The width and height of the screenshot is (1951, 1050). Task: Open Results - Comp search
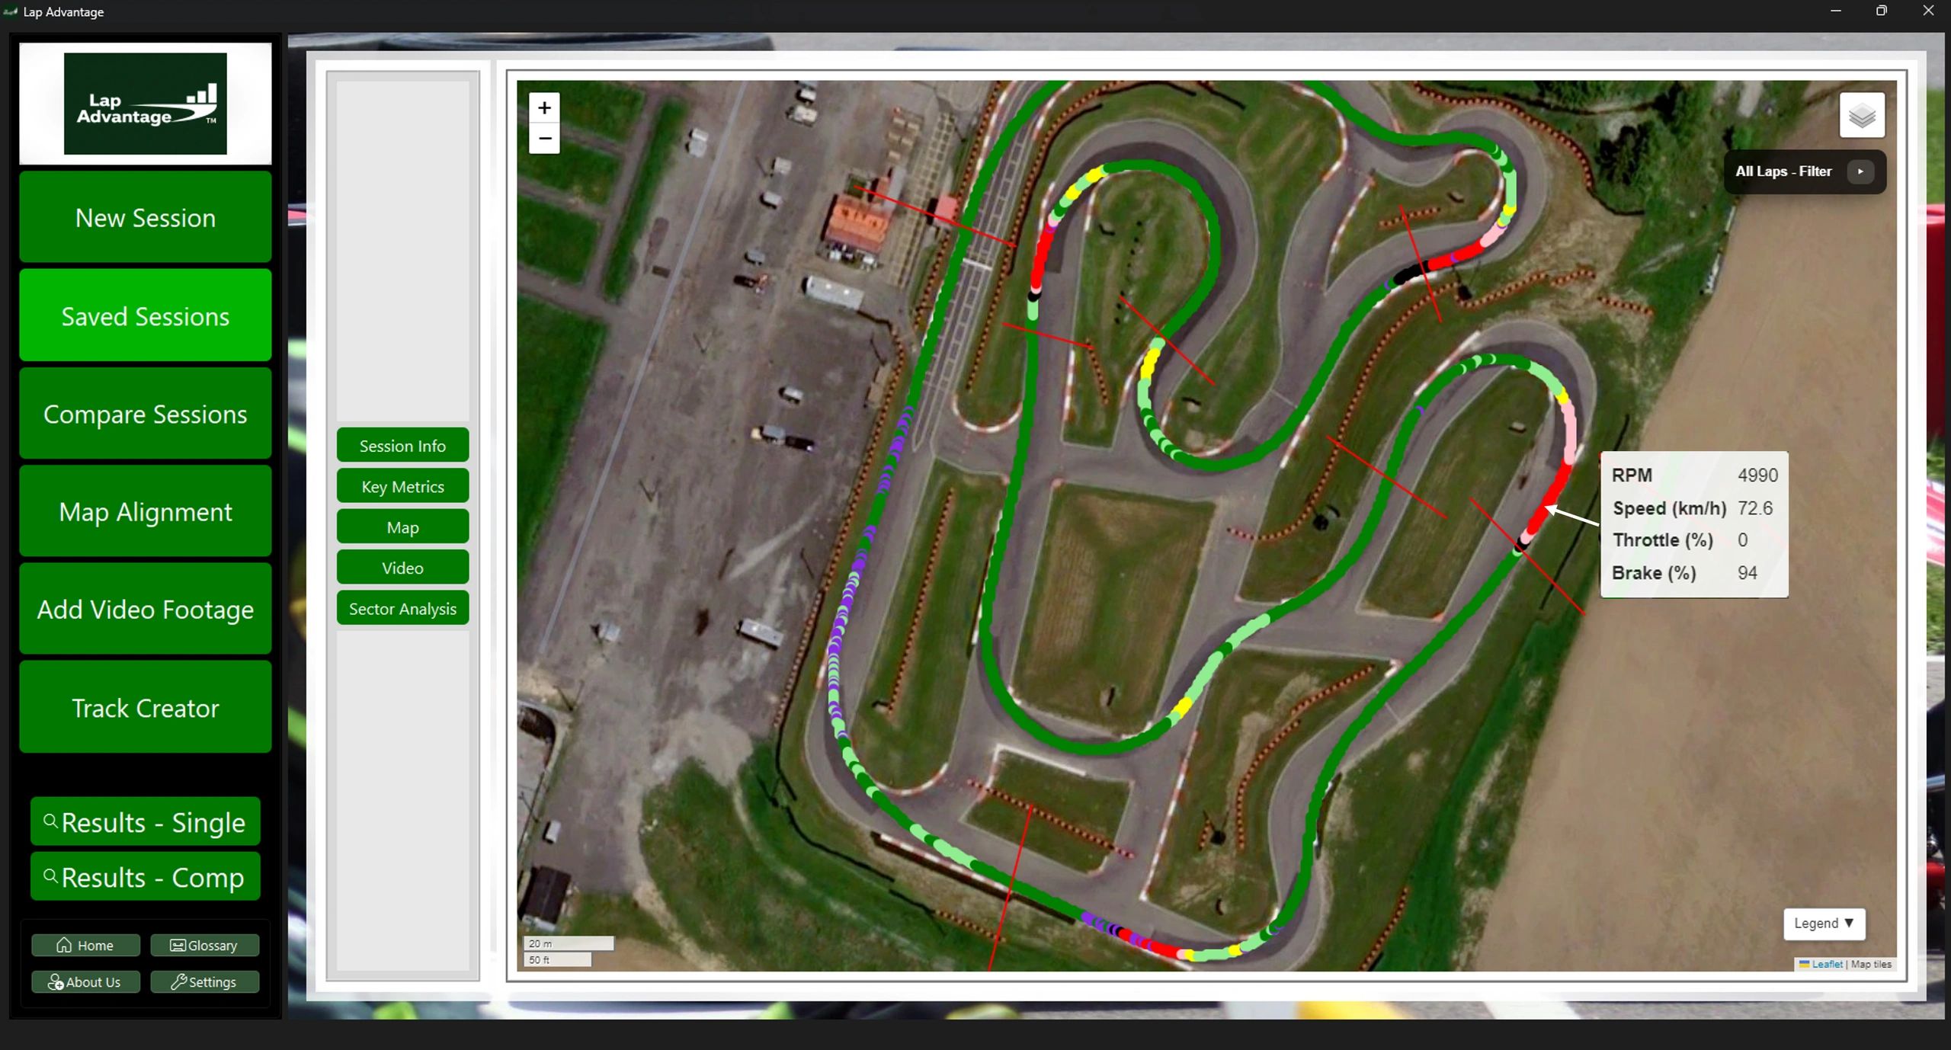click(145, 877)
